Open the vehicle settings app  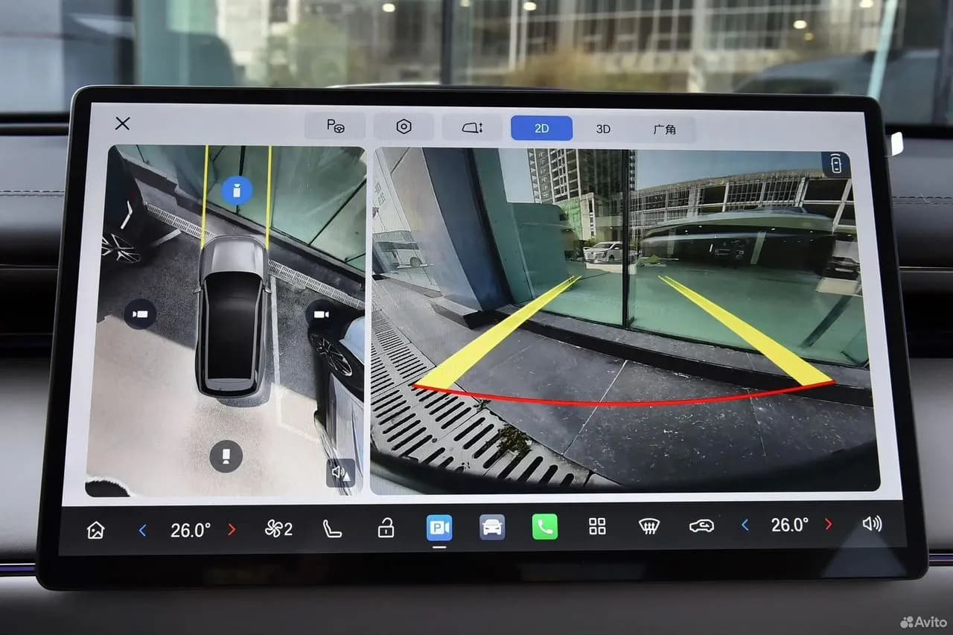(x=492, y=527)
